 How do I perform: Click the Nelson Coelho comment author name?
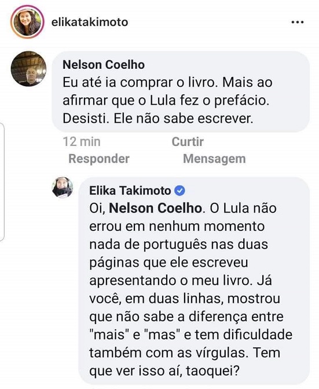coord(104,65)
